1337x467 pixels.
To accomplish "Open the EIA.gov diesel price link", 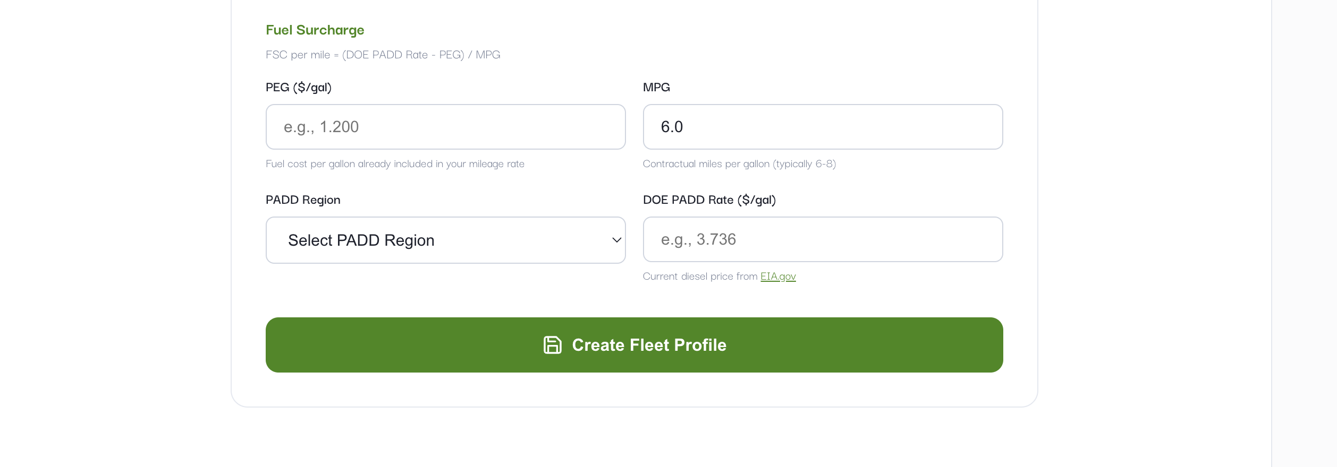I will point(778,276).
